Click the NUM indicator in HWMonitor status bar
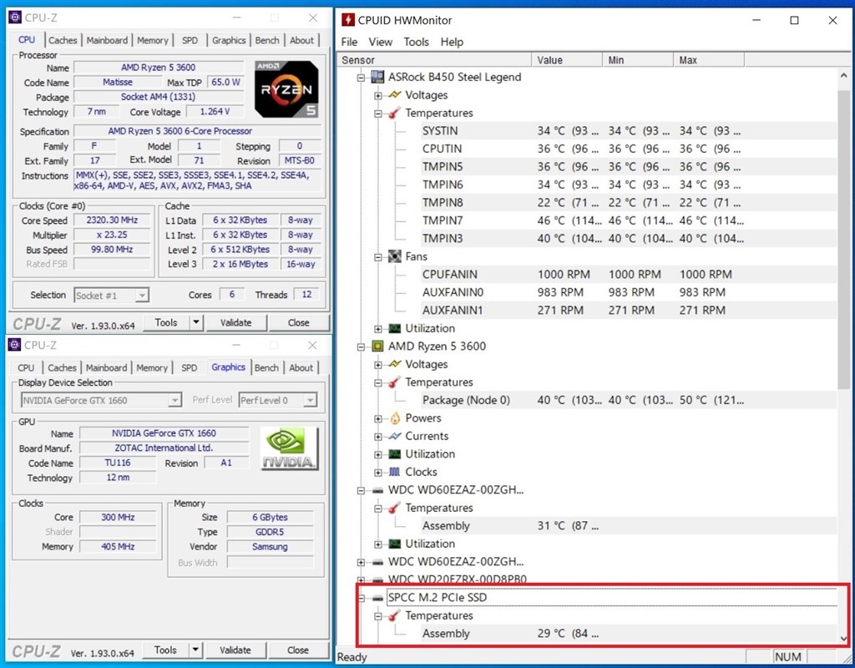 click(787, 657)
